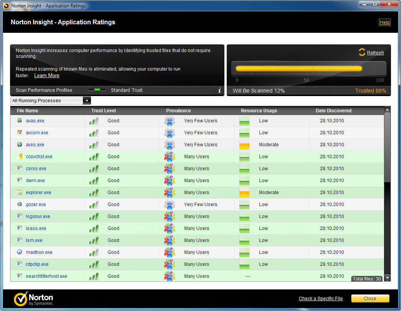This screenshot has height=311, width=401.
Task: Click the resource usage meter for lsass.exe
Action: click(x=244, y=228)
